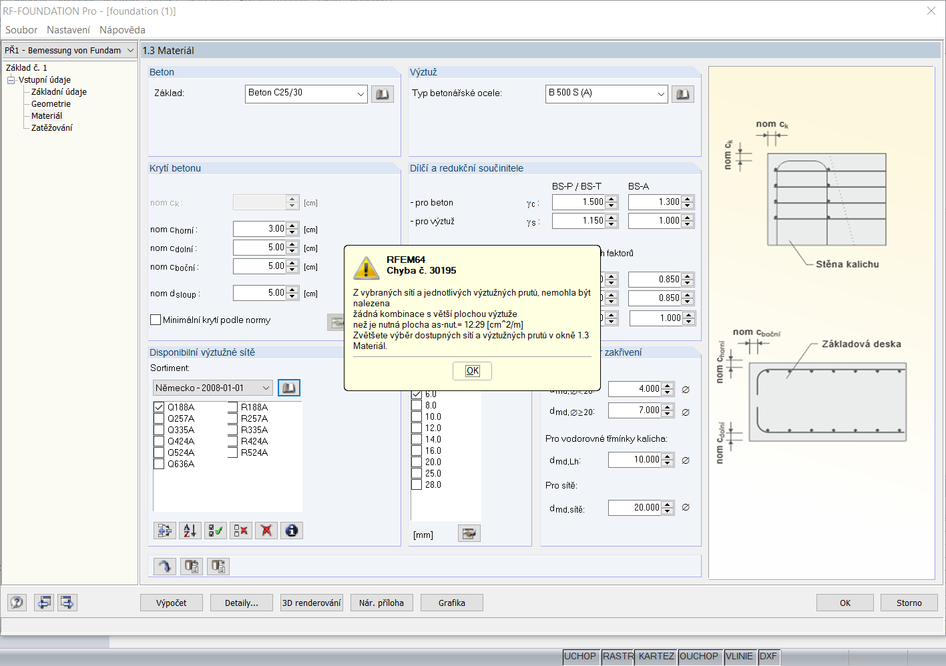Uncheck the Q188A mesh checkbox
Viewport: 946px width, 666px height.
159,407
